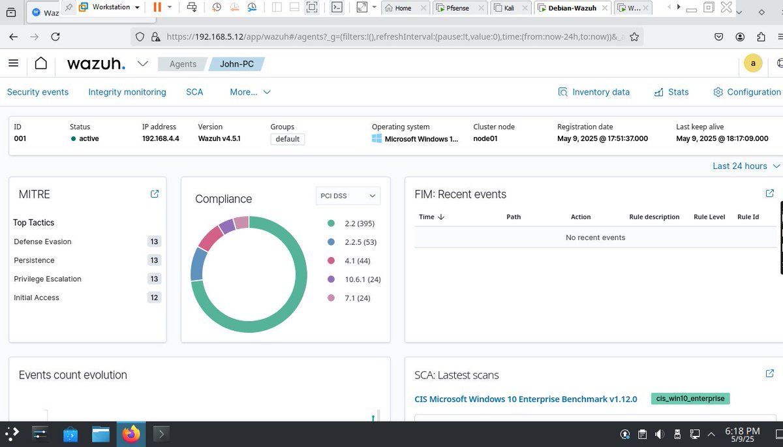Image resolution: width=783 pixels, height=447 pixels.
Task: Click the volume icon in system tray
Action: 660,434
